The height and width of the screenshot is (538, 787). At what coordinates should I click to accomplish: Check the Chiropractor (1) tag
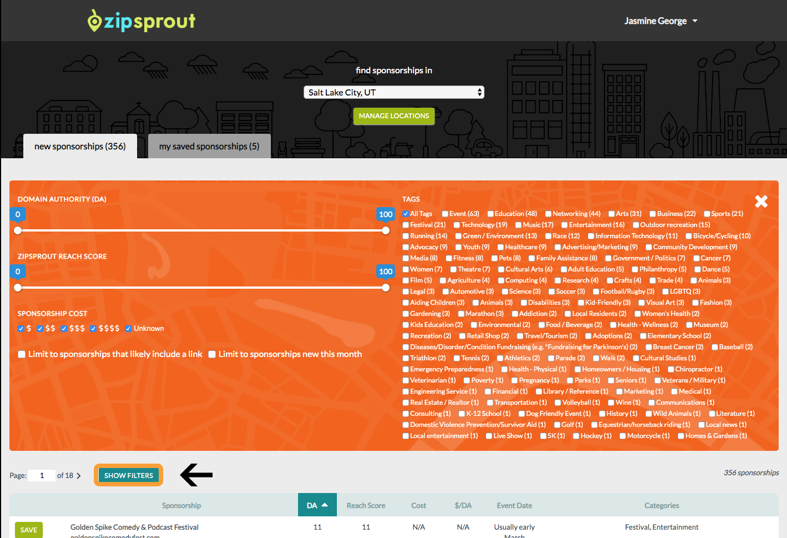[671, 369]
